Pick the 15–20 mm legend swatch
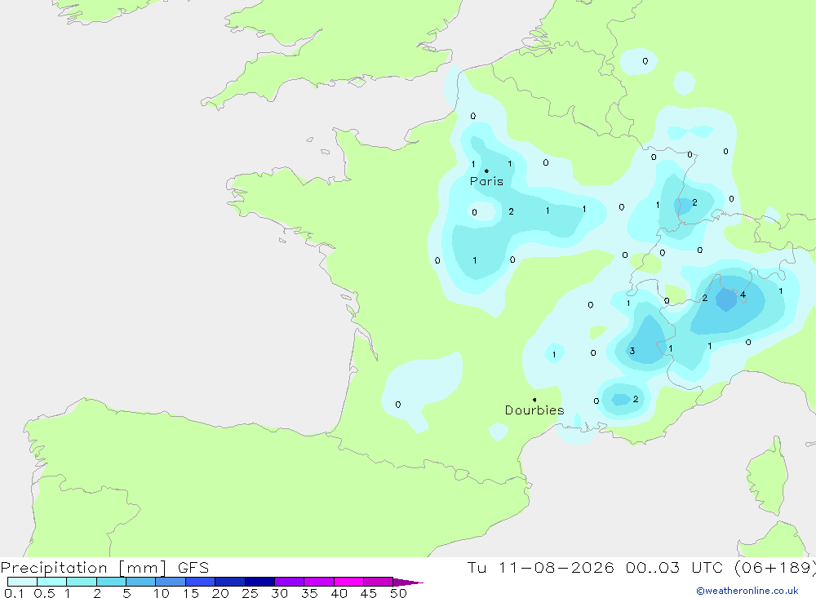 [x=201, y=582]
